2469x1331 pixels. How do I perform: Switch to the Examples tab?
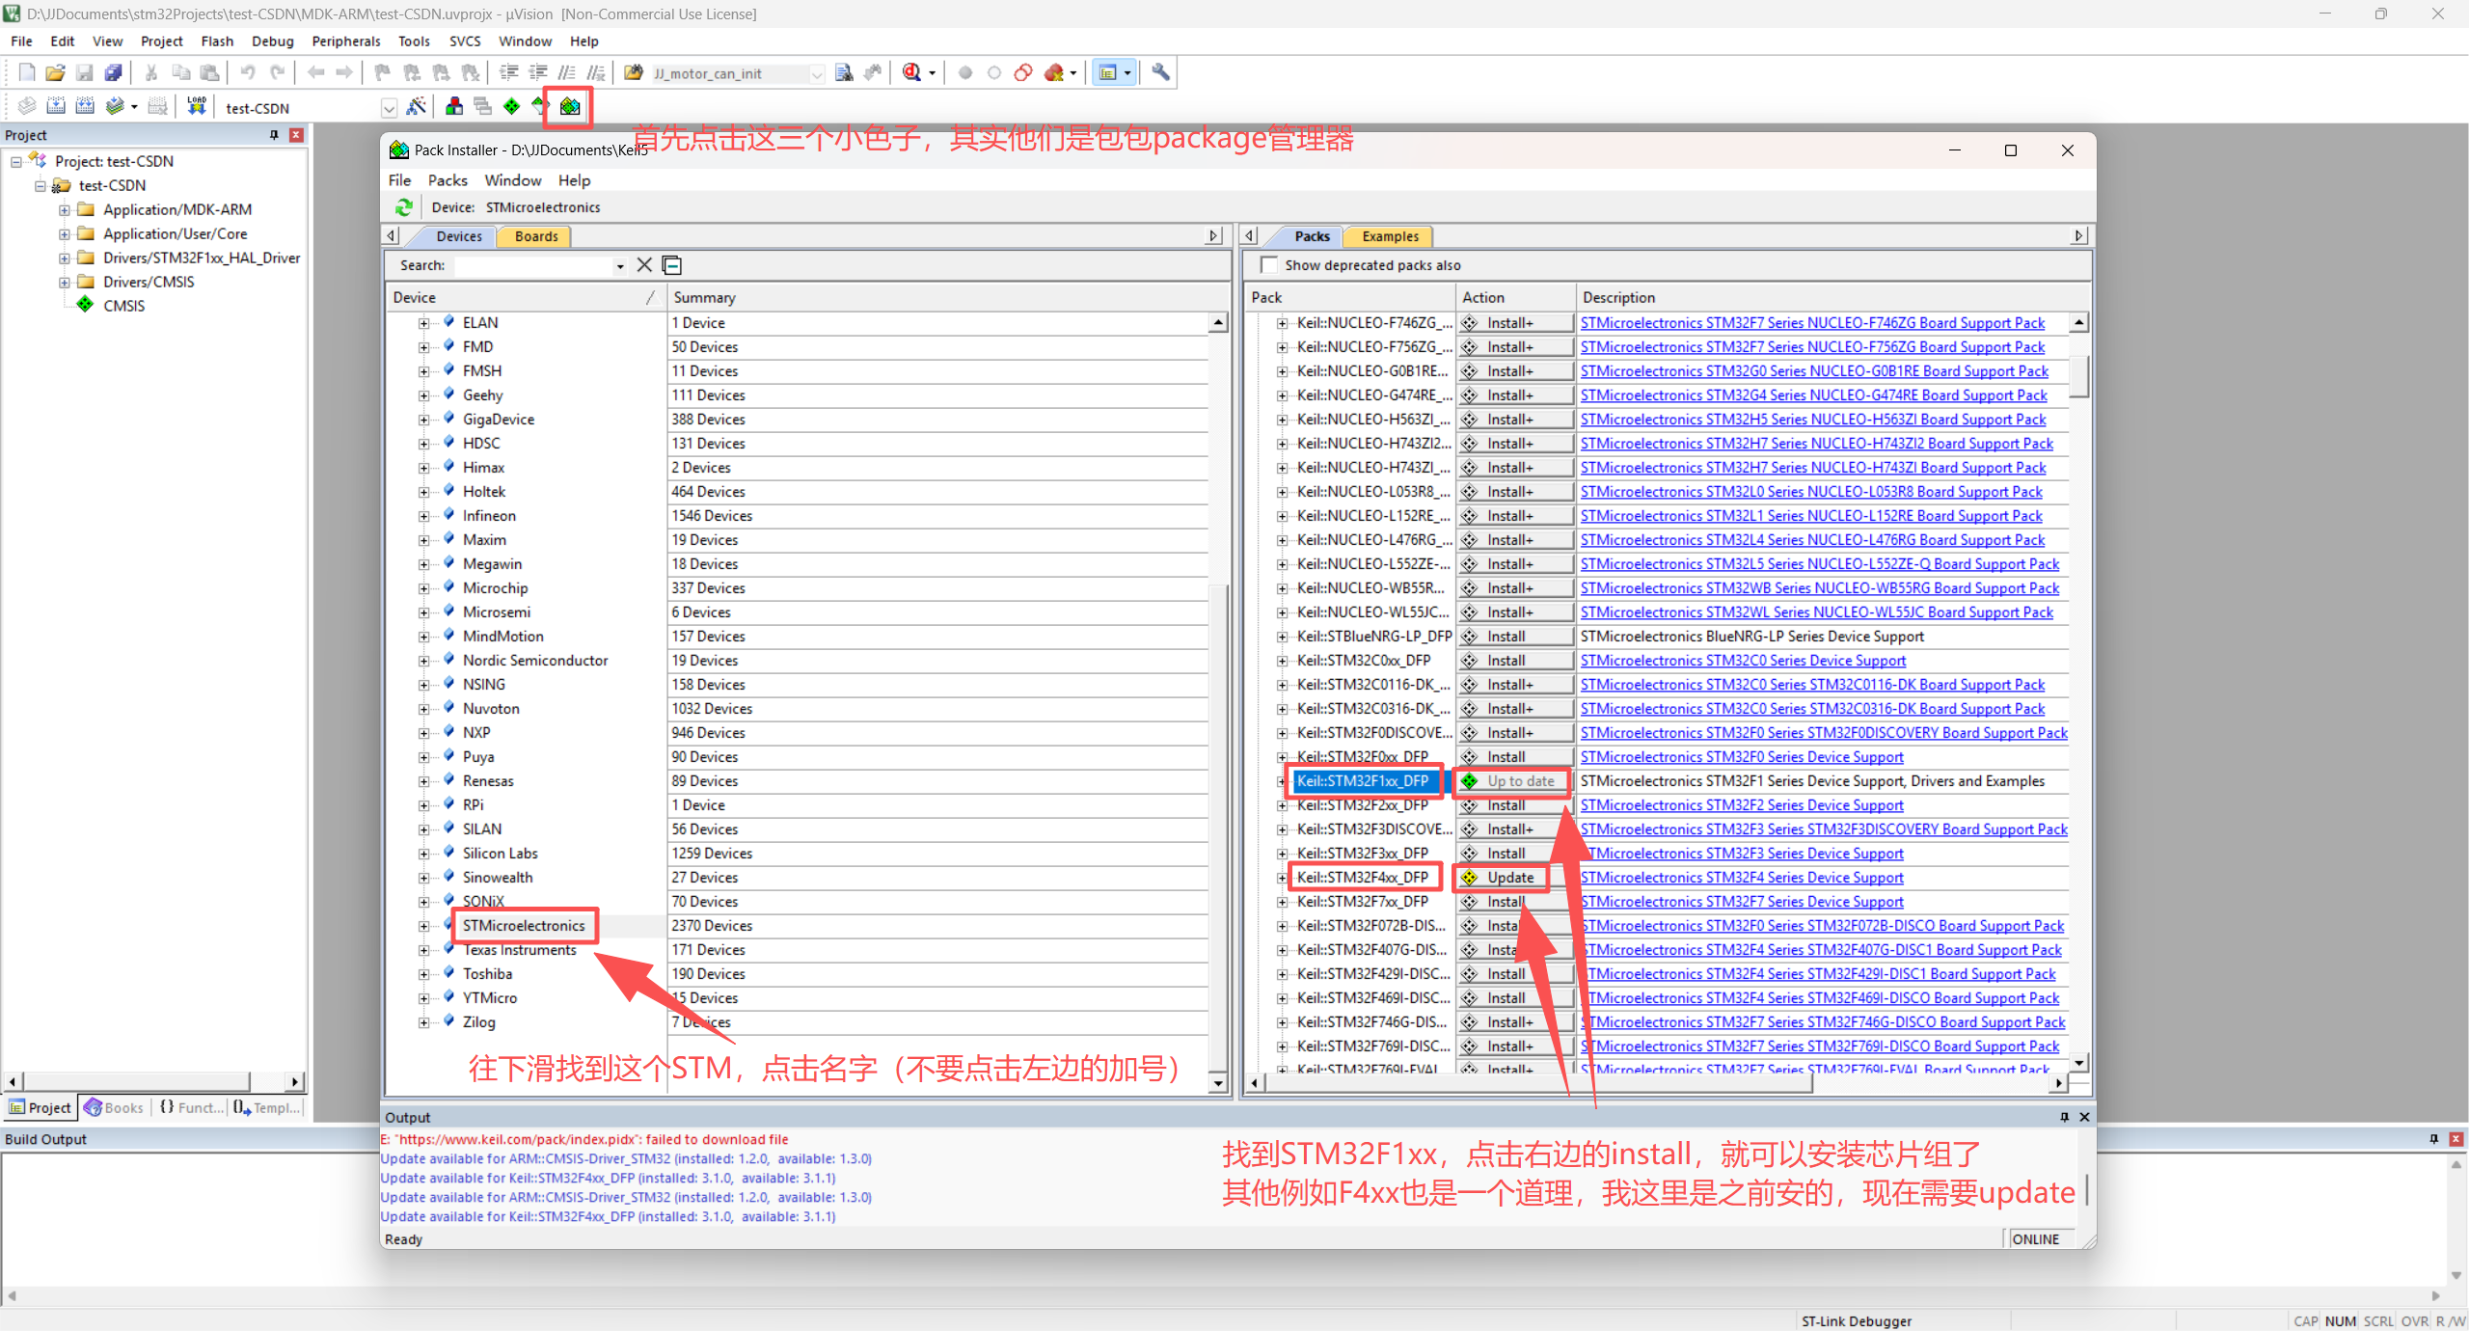(1390, 236)
